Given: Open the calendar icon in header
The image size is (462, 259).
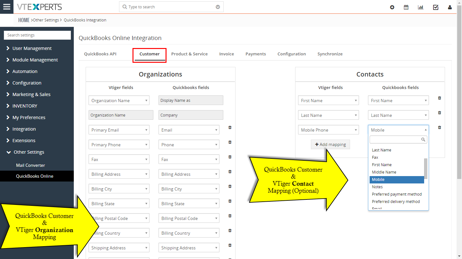Looking at the screenshot, I should click(406, 7).
